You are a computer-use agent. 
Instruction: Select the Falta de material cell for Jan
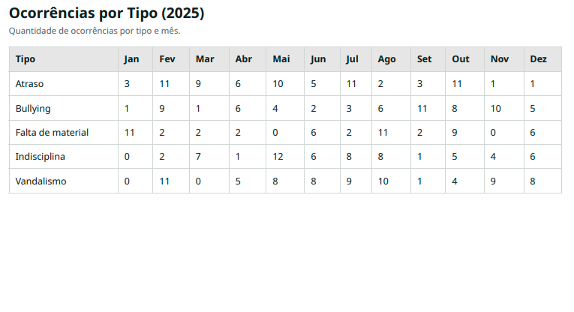point(129,133)
